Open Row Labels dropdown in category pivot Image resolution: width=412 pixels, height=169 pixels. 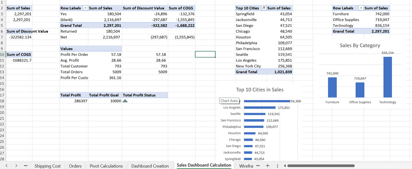tap(361, 8)
